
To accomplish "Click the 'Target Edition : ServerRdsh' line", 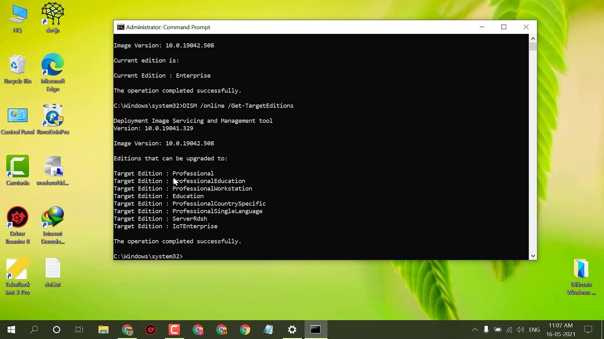I will [x=160, y=218].
